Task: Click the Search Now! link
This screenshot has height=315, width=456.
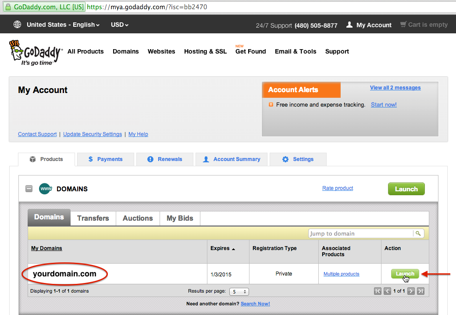Action: click(255, 304)
